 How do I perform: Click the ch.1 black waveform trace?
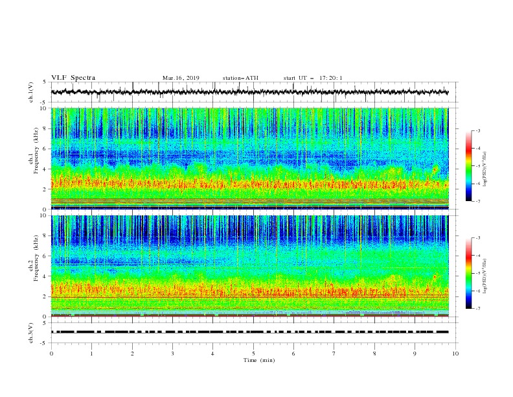[x=249, y=92]
